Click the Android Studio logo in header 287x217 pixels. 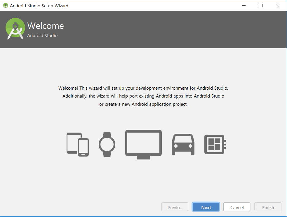[15, 29]
